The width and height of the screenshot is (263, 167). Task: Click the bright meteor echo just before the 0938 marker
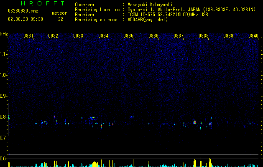(x=194, y=122)
